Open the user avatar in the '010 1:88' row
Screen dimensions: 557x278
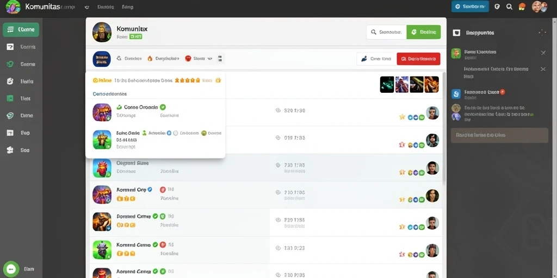(432, 141)
